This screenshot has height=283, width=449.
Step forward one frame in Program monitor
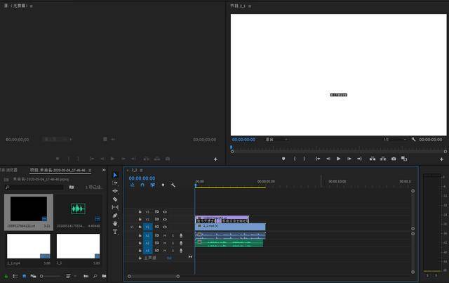(x=349, y=159)
